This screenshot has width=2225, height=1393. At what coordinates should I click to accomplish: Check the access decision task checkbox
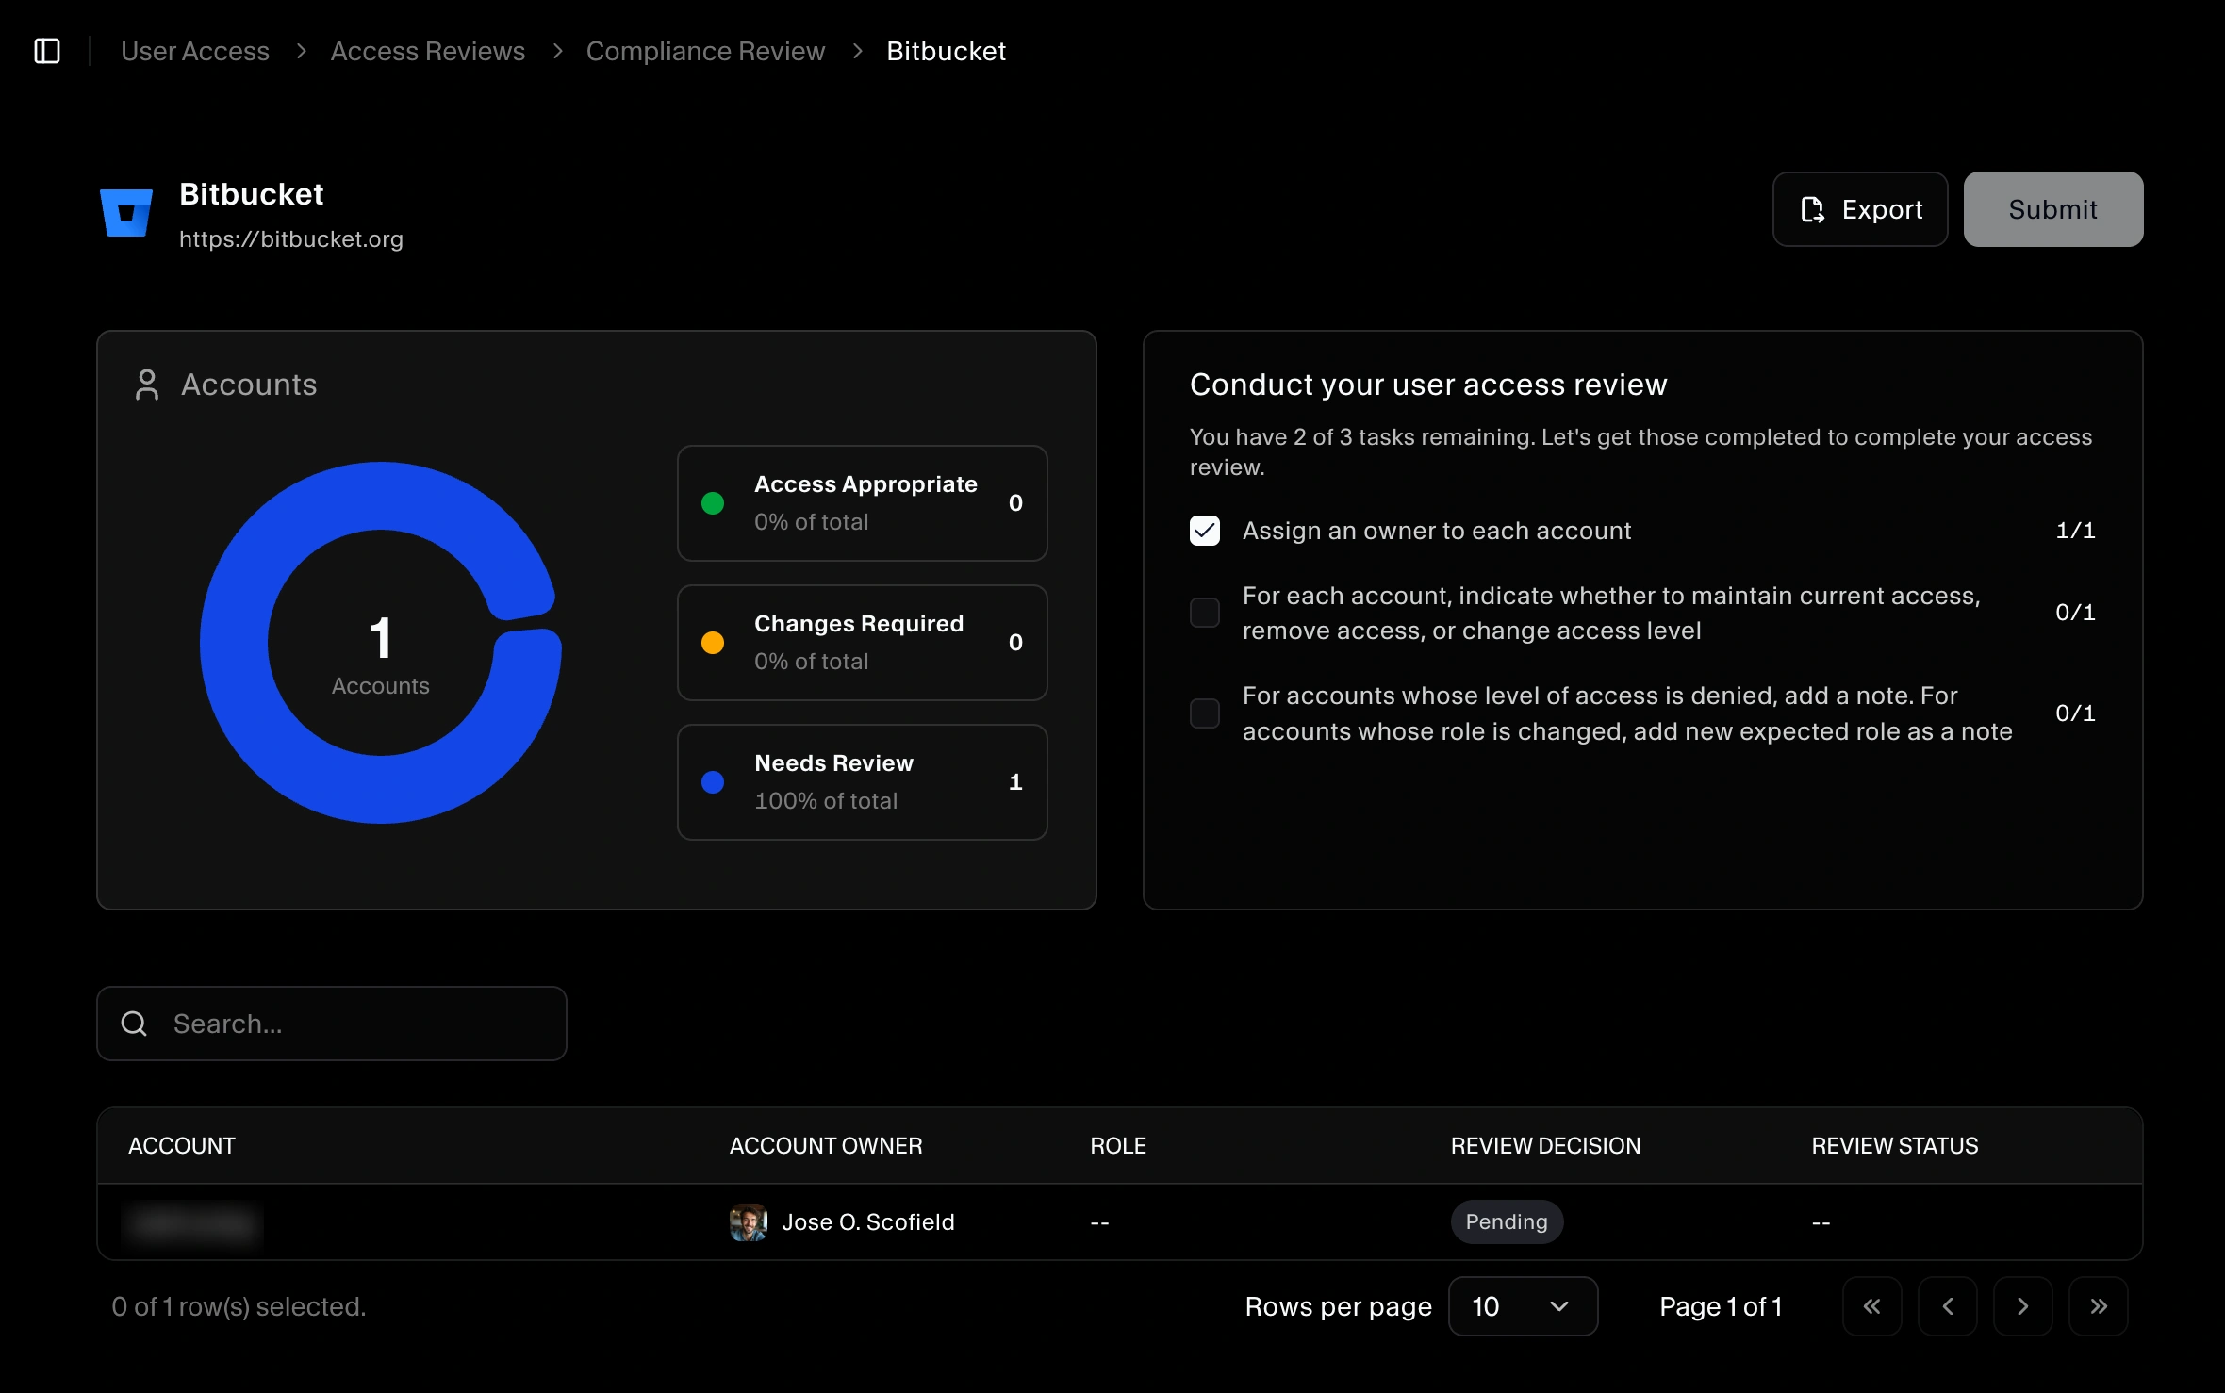[x=1204, y=613]
